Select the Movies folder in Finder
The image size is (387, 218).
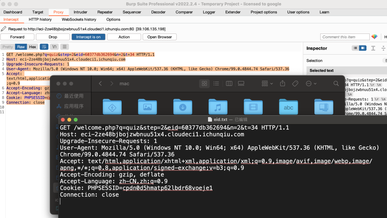coord(253,107)
